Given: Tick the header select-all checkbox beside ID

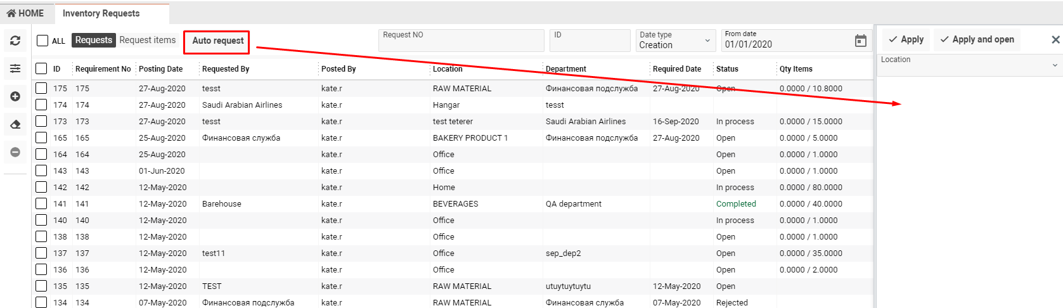Looking at the screenshot, I should point(41,68).
